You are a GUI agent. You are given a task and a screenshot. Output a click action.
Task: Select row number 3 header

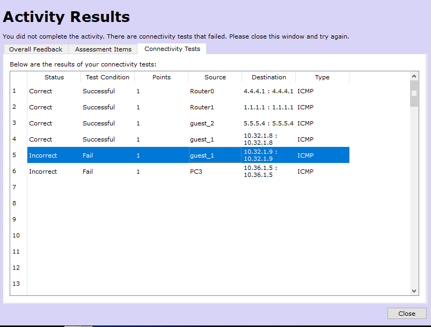(x=18, y=123)
